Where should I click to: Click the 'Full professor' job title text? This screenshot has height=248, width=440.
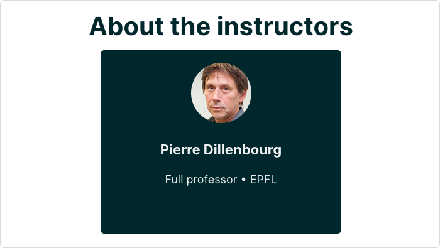click(201, 180)
